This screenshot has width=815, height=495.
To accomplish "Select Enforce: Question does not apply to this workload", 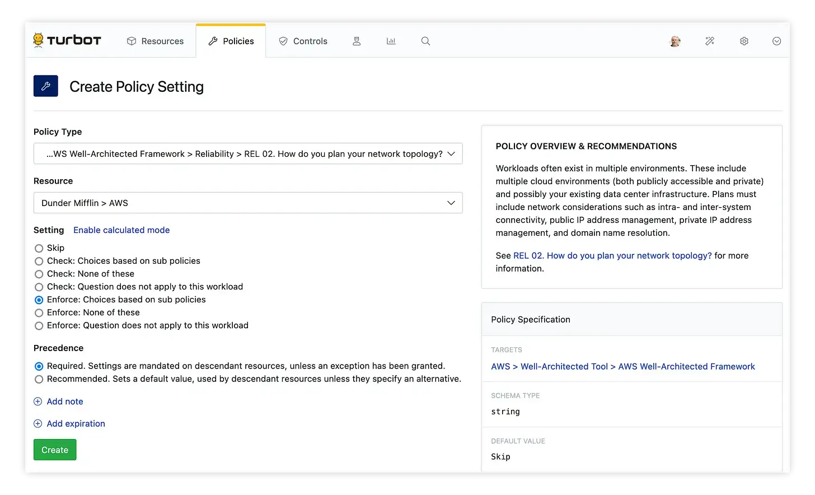I will coord(39,325).
